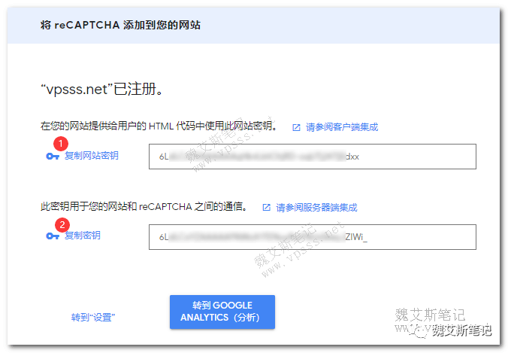This screenshot has width=508, height=353.
Task: Copy the secret key via 复制密钥
Action: click(x=83, y=236)
